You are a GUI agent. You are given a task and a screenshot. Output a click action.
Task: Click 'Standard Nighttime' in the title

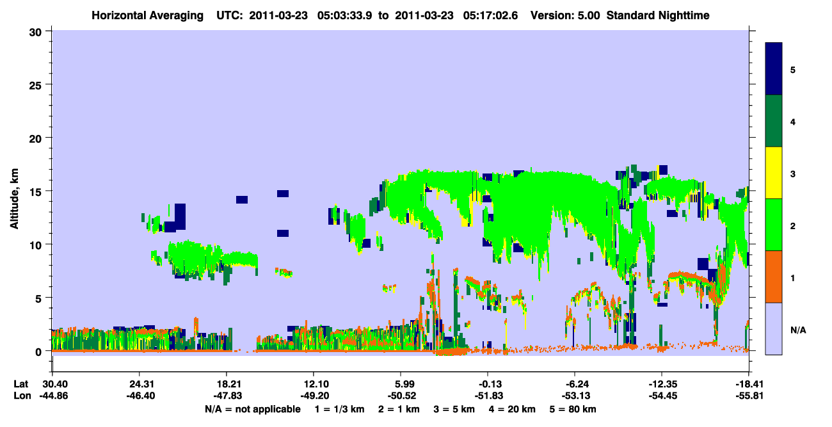(x=657, y=15)
